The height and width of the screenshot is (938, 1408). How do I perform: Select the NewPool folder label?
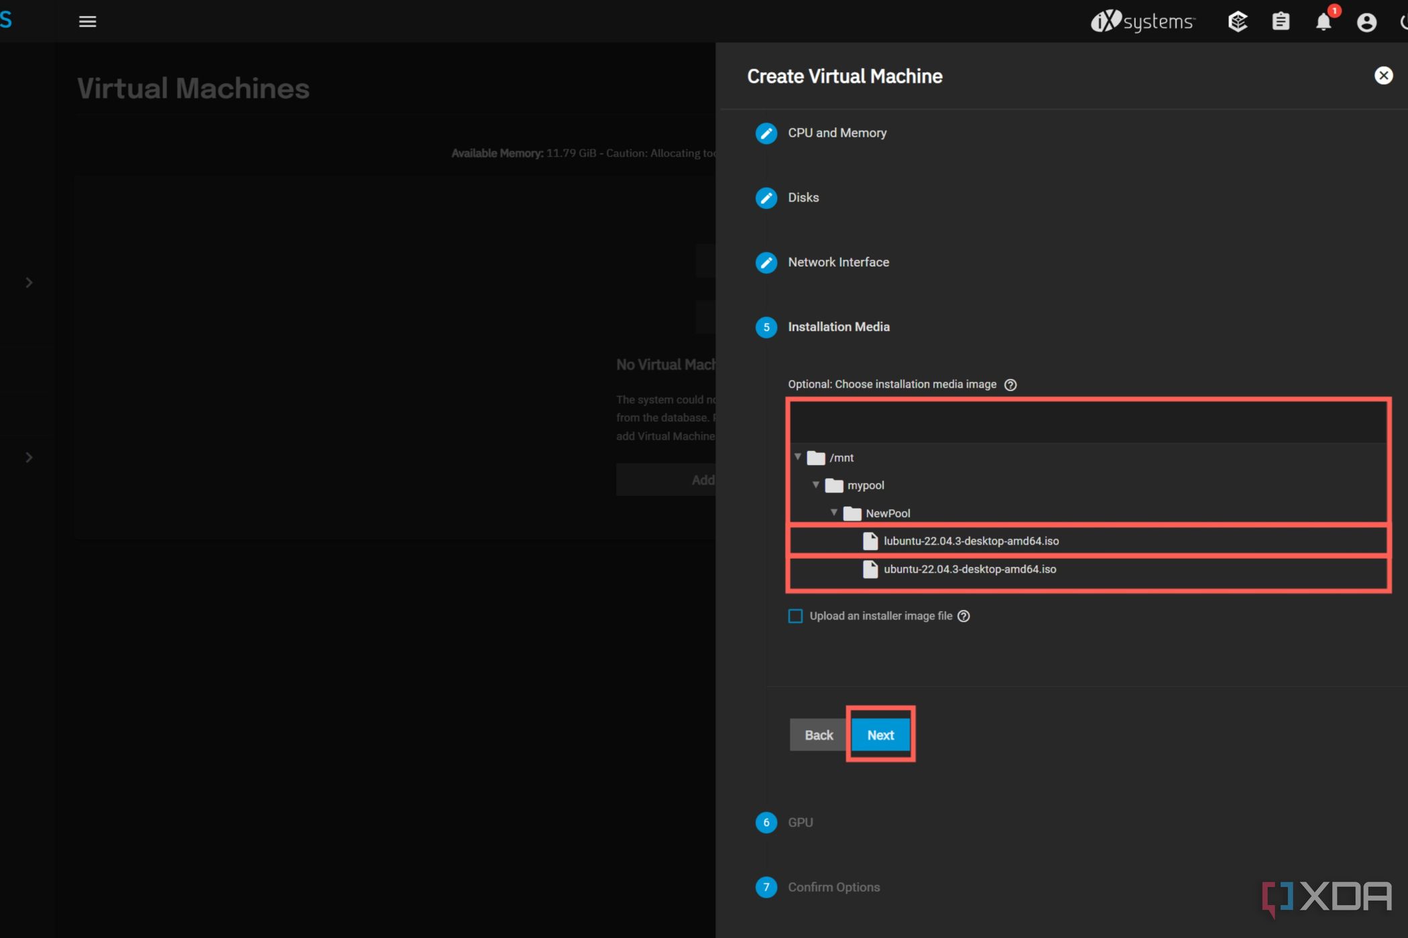tap(888, 514)
